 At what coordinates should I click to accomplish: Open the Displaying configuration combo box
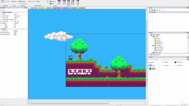[x=42, y=1]
